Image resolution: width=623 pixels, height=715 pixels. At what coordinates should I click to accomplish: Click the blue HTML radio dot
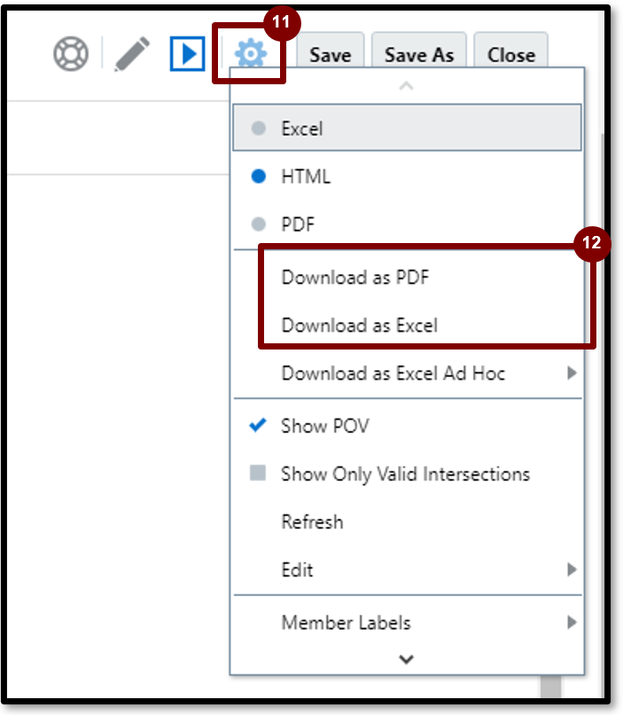coord(258,176)
